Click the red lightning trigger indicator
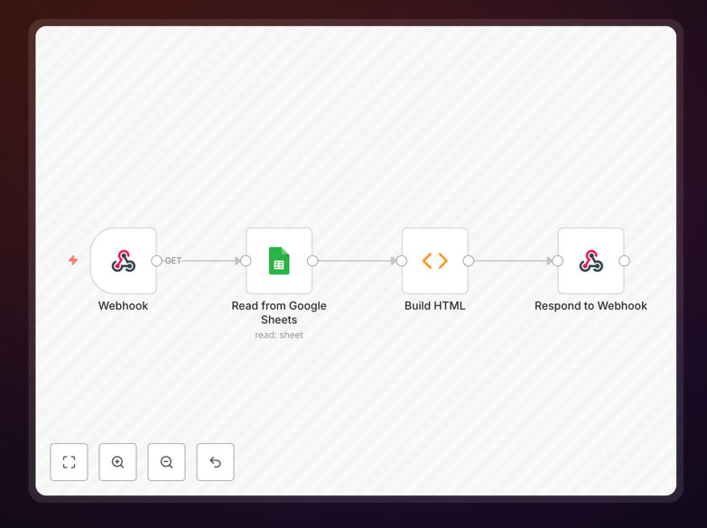 click(73, 260)
